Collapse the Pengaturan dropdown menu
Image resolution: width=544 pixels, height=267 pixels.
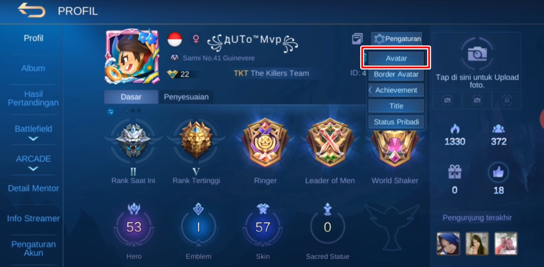pyautogui.click(x=397, y=38)
